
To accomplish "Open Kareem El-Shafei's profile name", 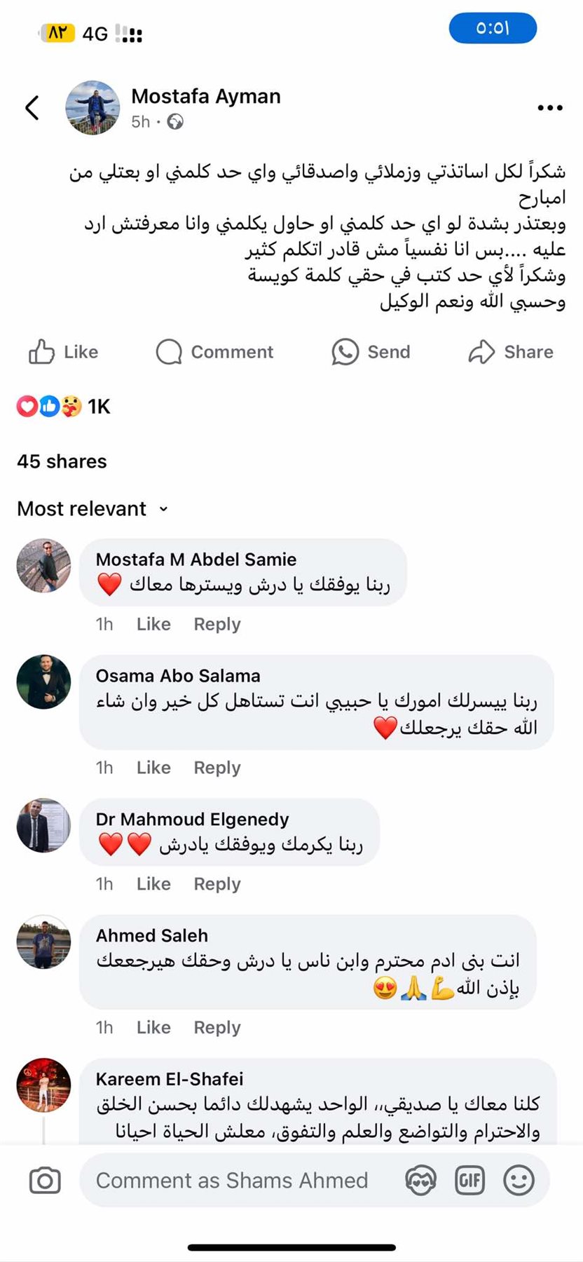I will [170, 1079].
